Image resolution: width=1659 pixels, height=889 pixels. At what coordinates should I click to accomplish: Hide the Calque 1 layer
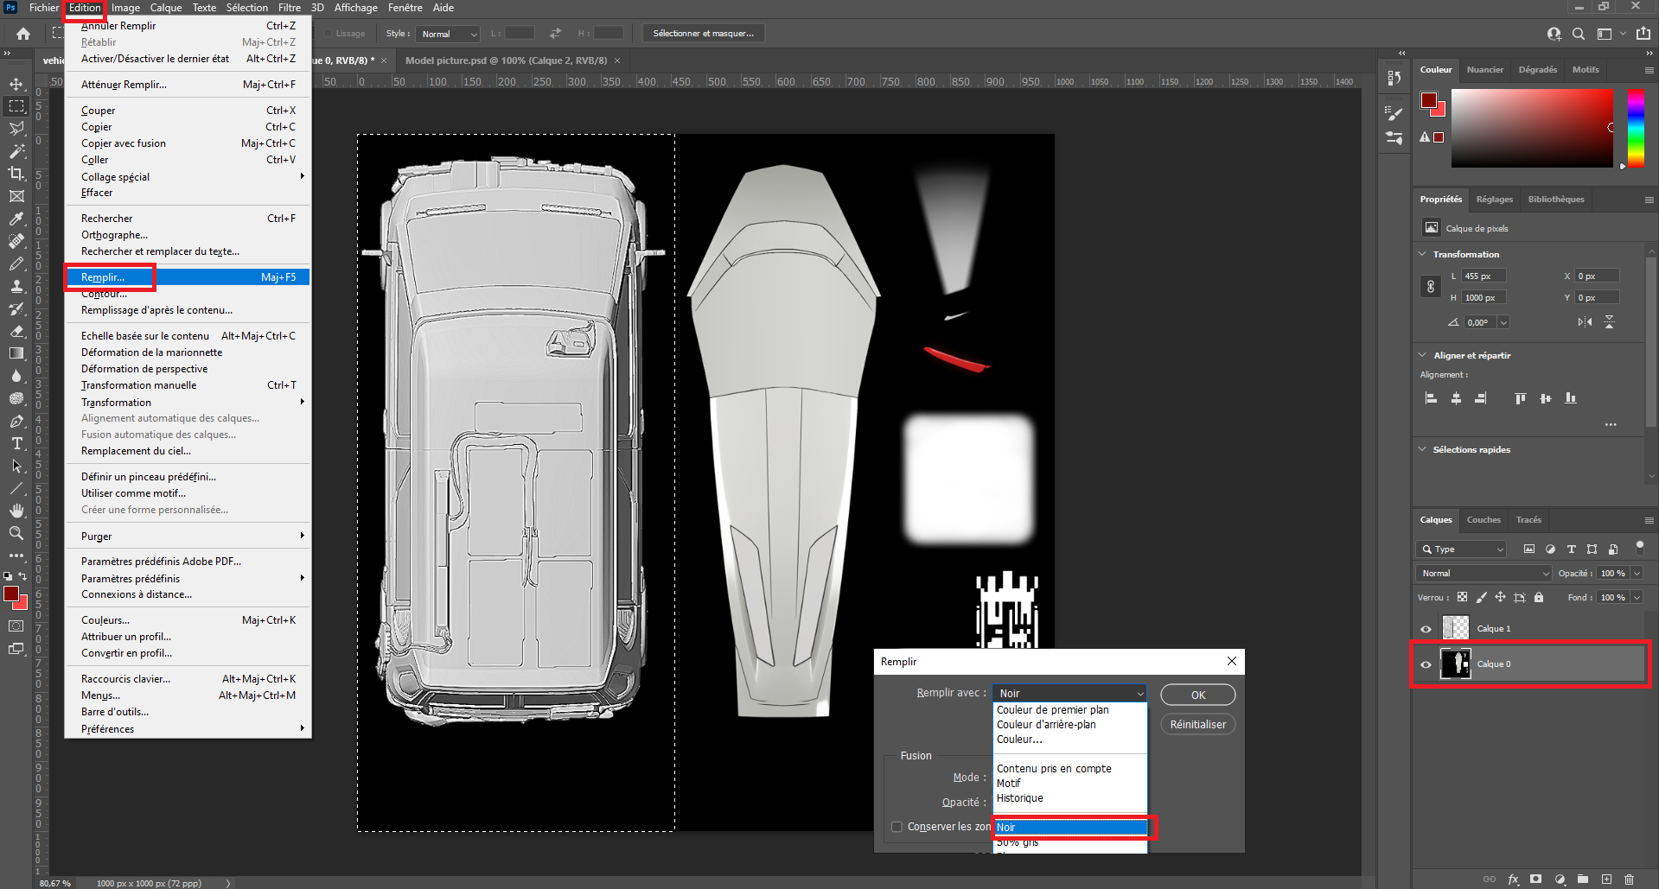coord(1426,629)
